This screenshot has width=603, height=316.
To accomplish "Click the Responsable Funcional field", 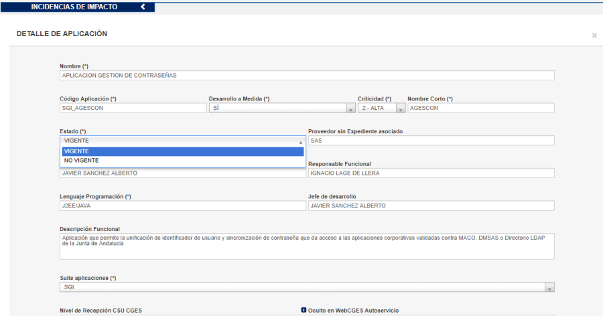I will tap(431, 173).
